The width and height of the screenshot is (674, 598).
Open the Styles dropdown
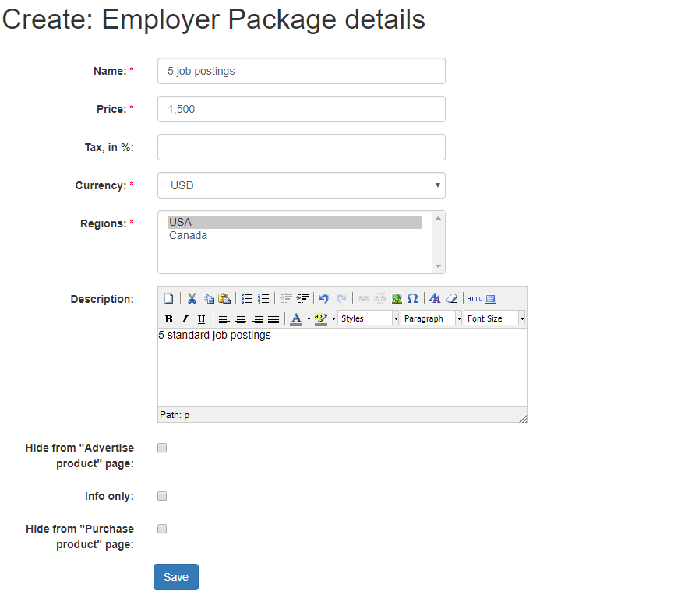(369, 318)
